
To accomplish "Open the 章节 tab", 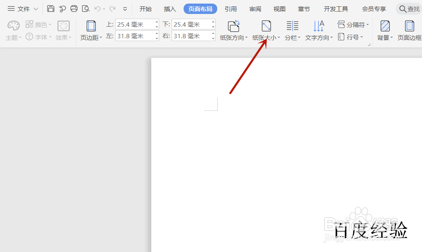I will (304, 9).
